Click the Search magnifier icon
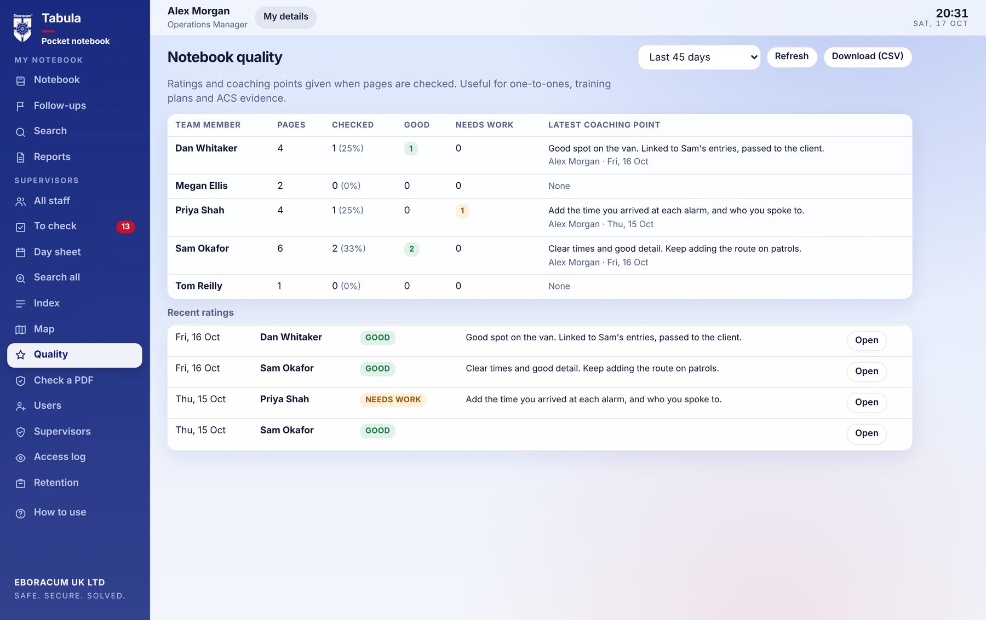The image size is (986, 620). tap(21, 132)
